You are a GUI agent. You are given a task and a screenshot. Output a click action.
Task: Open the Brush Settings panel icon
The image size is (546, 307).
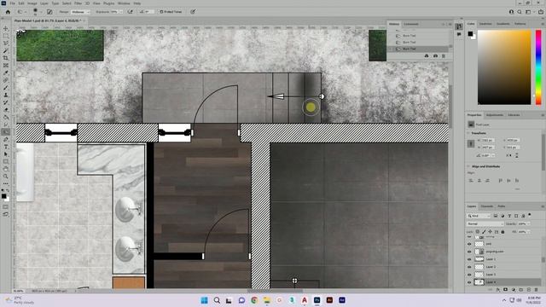(49, 12)
